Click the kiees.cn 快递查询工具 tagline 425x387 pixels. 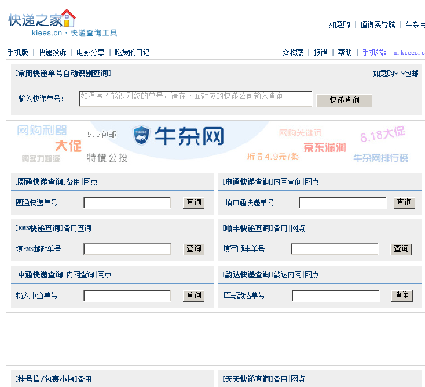(x=75, y=33)
